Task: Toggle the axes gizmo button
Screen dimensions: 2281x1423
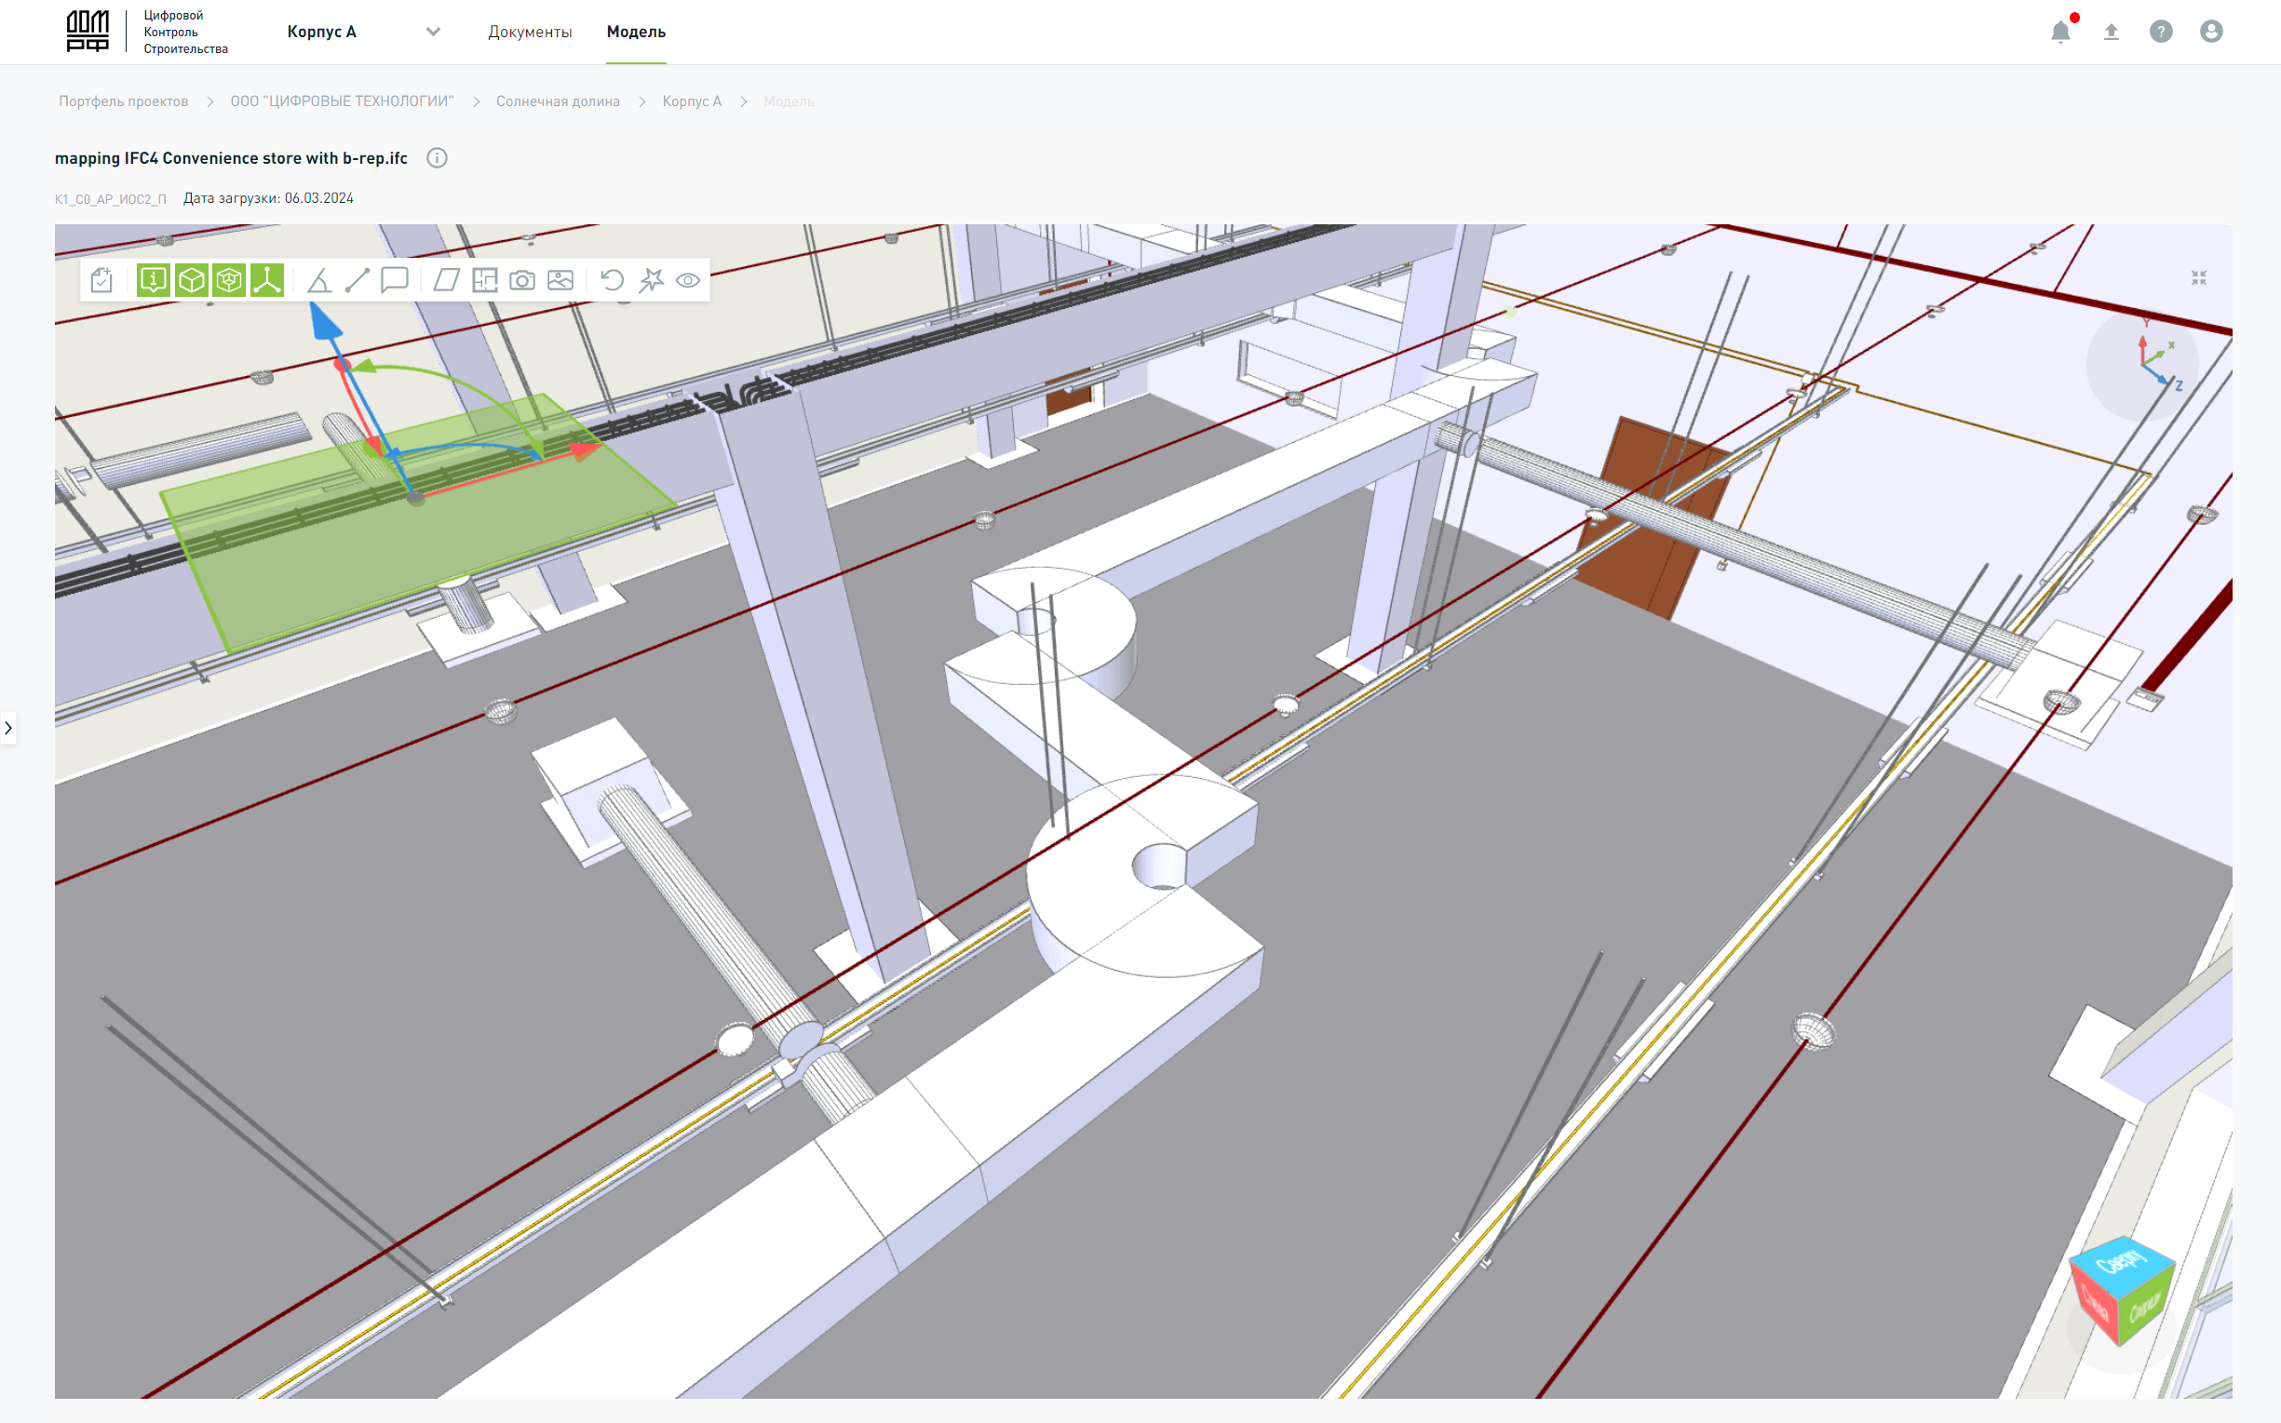Action: pyautogui.click(x=267, y=280)
